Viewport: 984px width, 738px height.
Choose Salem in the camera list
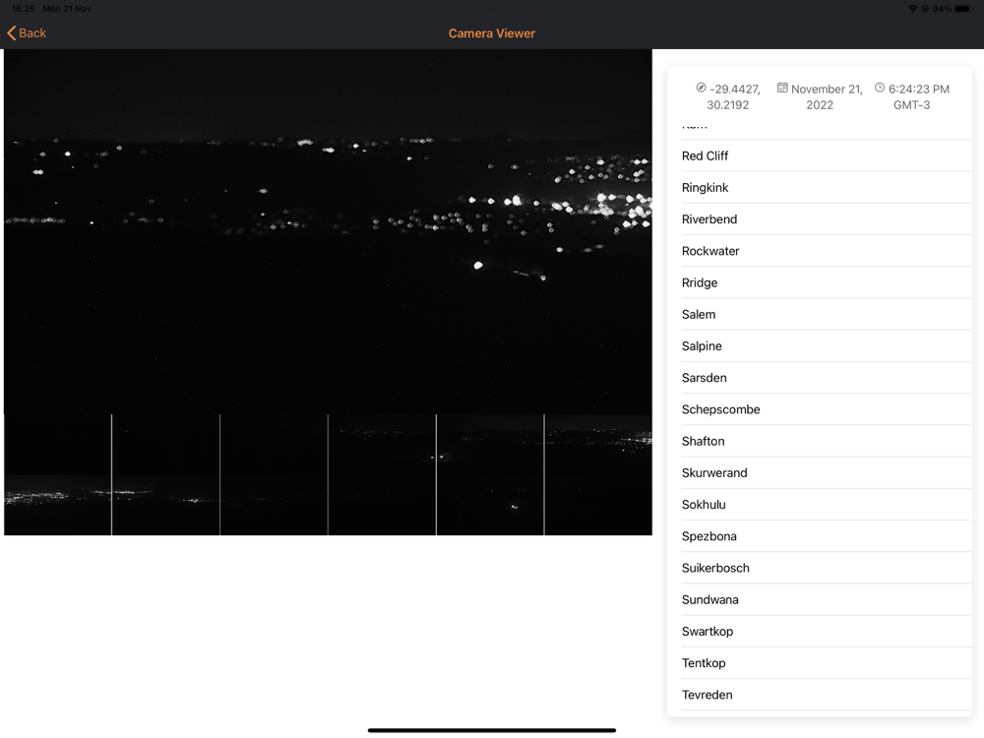pos(827,315)
